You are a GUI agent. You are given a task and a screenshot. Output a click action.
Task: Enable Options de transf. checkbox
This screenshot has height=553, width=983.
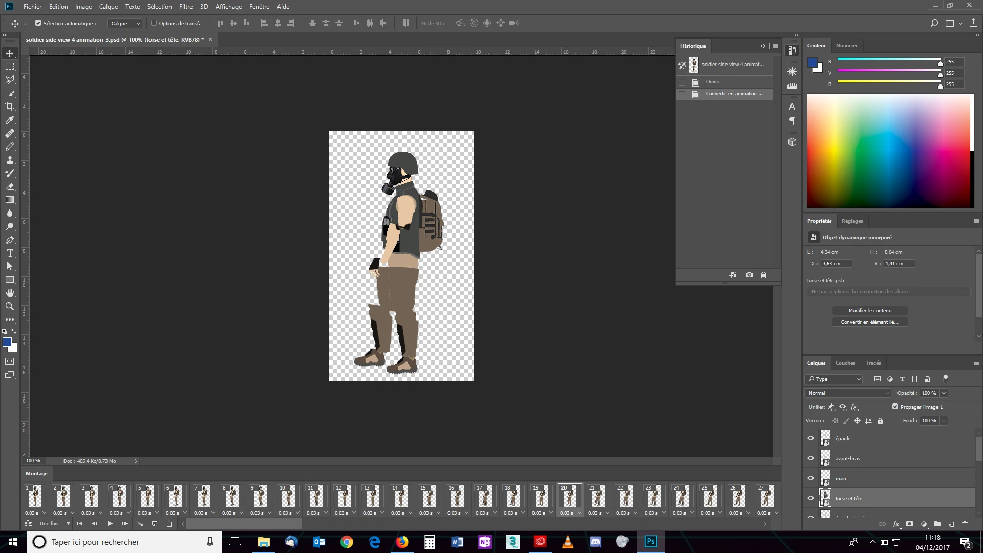(154, 23)
